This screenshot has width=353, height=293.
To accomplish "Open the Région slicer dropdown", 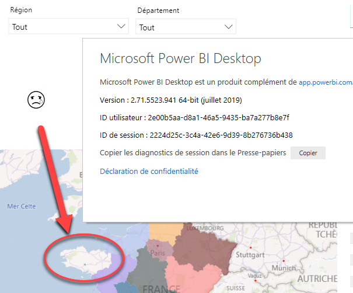I will [x=68, y=27].
